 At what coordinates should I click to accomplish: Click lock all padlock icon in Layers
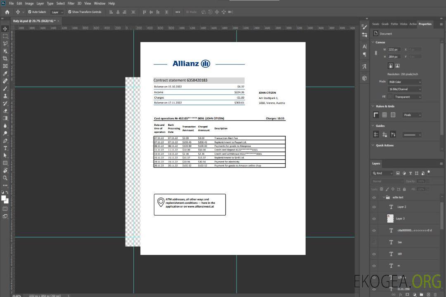404,189
